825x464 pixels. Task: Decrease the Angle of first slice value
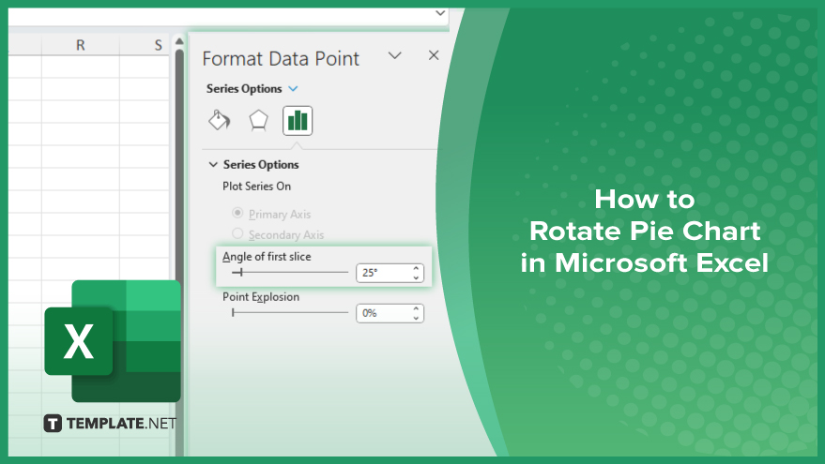[x=416, y=277]
